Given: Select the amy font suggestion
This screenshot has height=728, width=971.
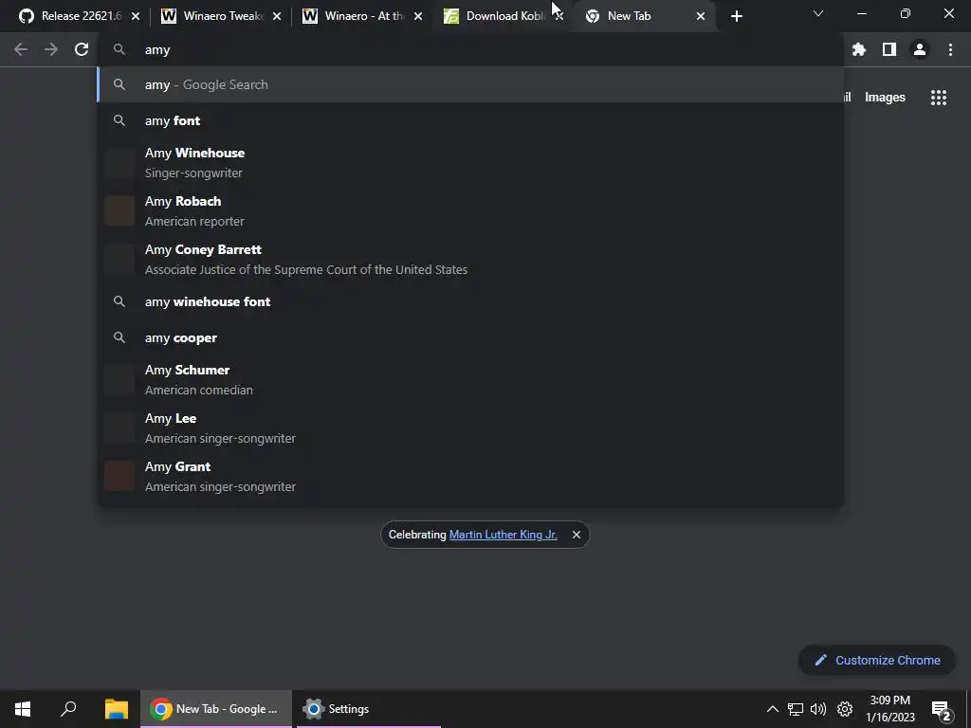Looking at the screenshot, I should 470,120.
